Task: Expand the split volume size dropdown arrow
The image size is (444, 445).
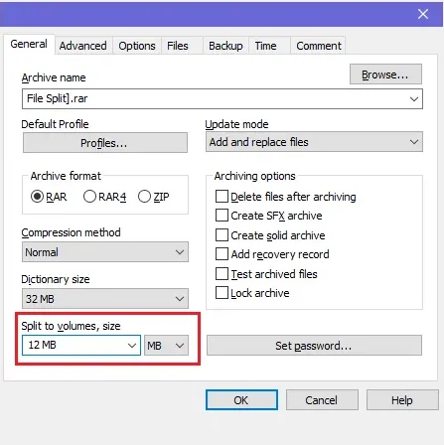Action: point(132,346)
